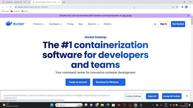Dismiss the Hackathon announcement banner
Screen dimensions: 193x108
point(188,16)
